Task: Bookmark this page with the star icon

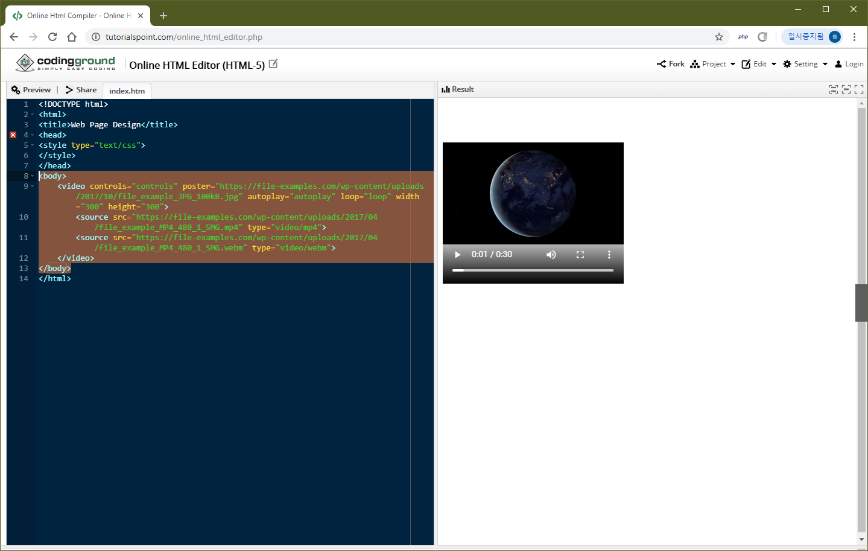Action: 718,36
